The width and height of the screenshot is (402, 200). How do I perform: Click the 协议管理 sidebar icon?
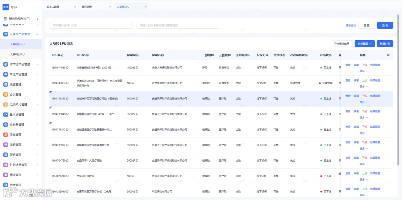click(x=5, y=94)
